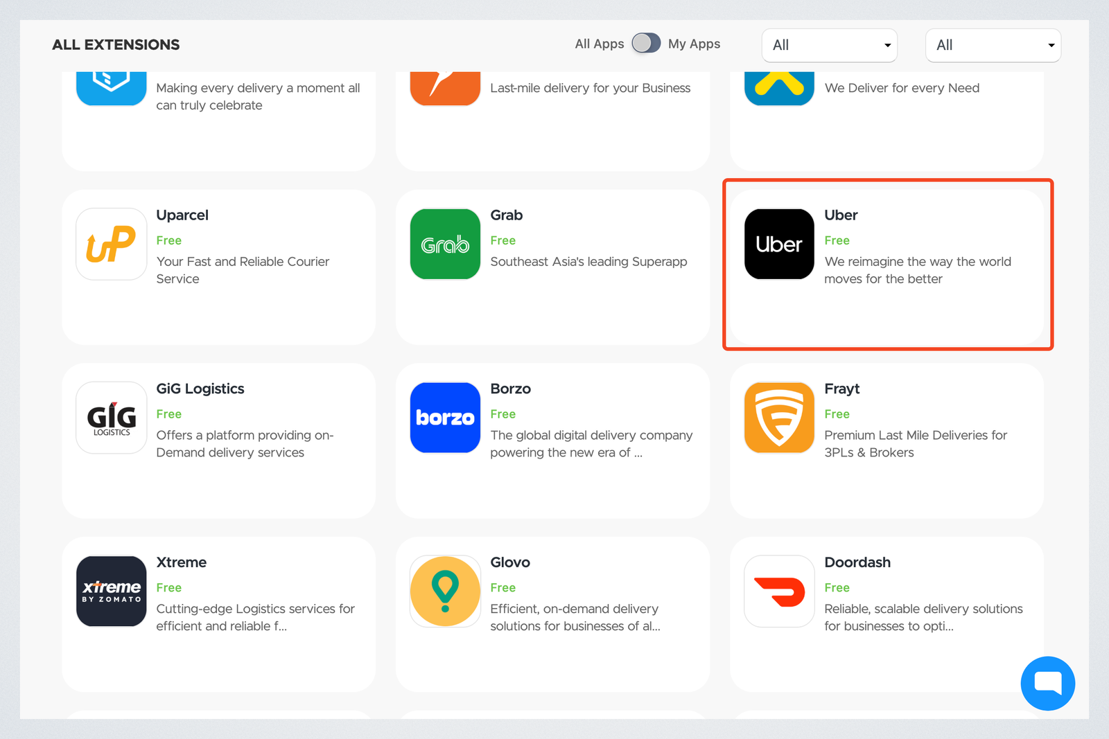The image size is (1109, 739).
Task: Click the All Apps label
Action: (x=600, y=44)
